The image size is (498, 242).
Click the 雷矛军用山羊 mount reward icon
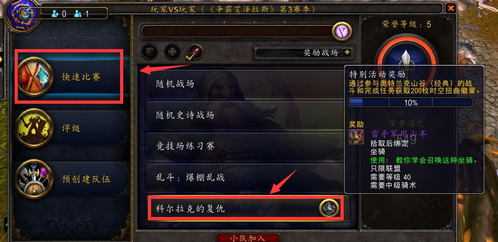[x=356, y=137]
